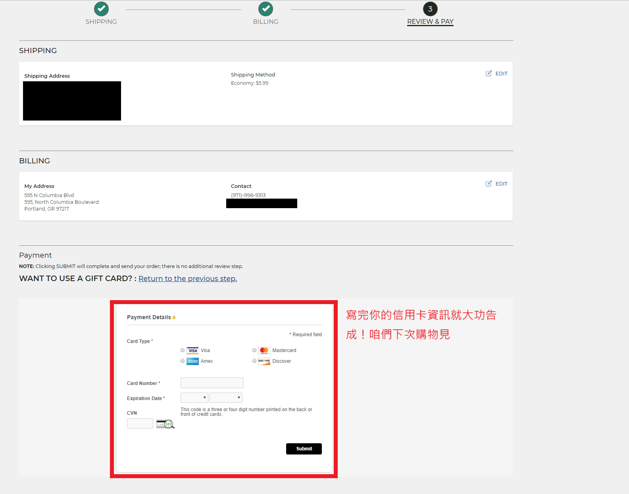Click the Amex card logo
629x494 pixels.
[x=192, y=361]
